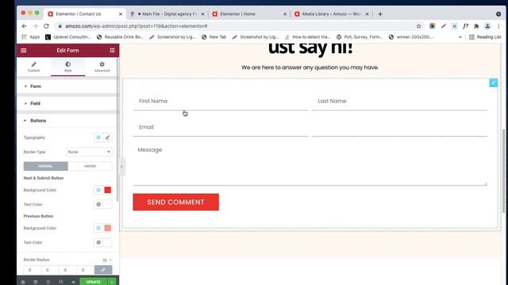
Task: Click the blue edit form widget handle
Action: tap(494, 82)
